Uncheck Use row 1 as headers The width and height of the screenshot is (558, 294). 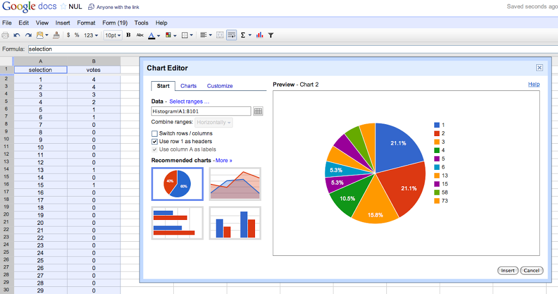154,142
